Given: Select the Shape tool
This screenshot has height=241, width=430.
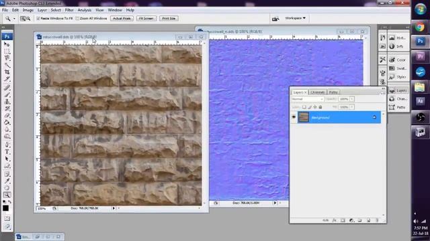Looking at the screenshot, I should point(7,166).
